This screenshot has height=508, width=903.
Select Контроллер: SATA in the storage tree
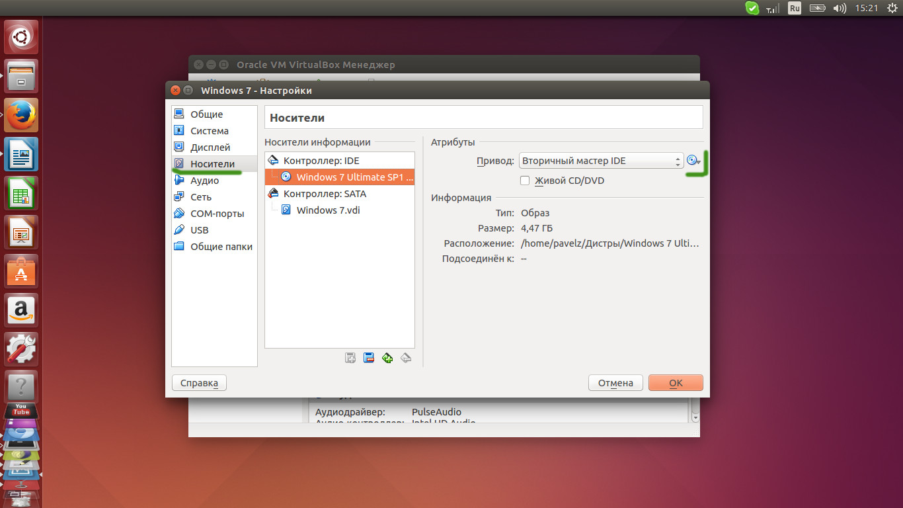click(x=340, y=194)
